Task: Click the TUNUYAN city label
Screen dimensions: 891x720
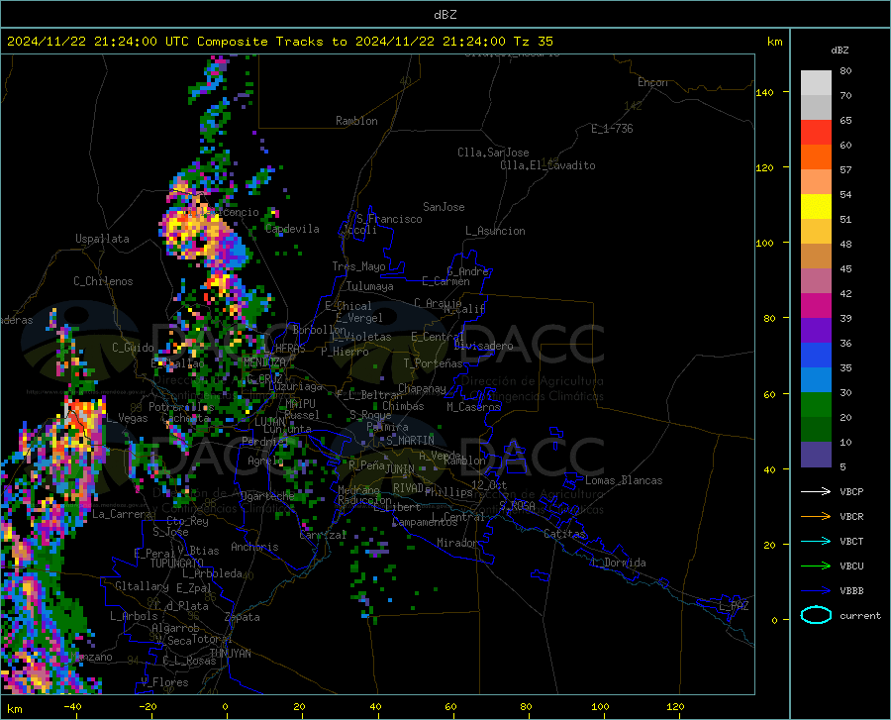Action: pos(230,654)
